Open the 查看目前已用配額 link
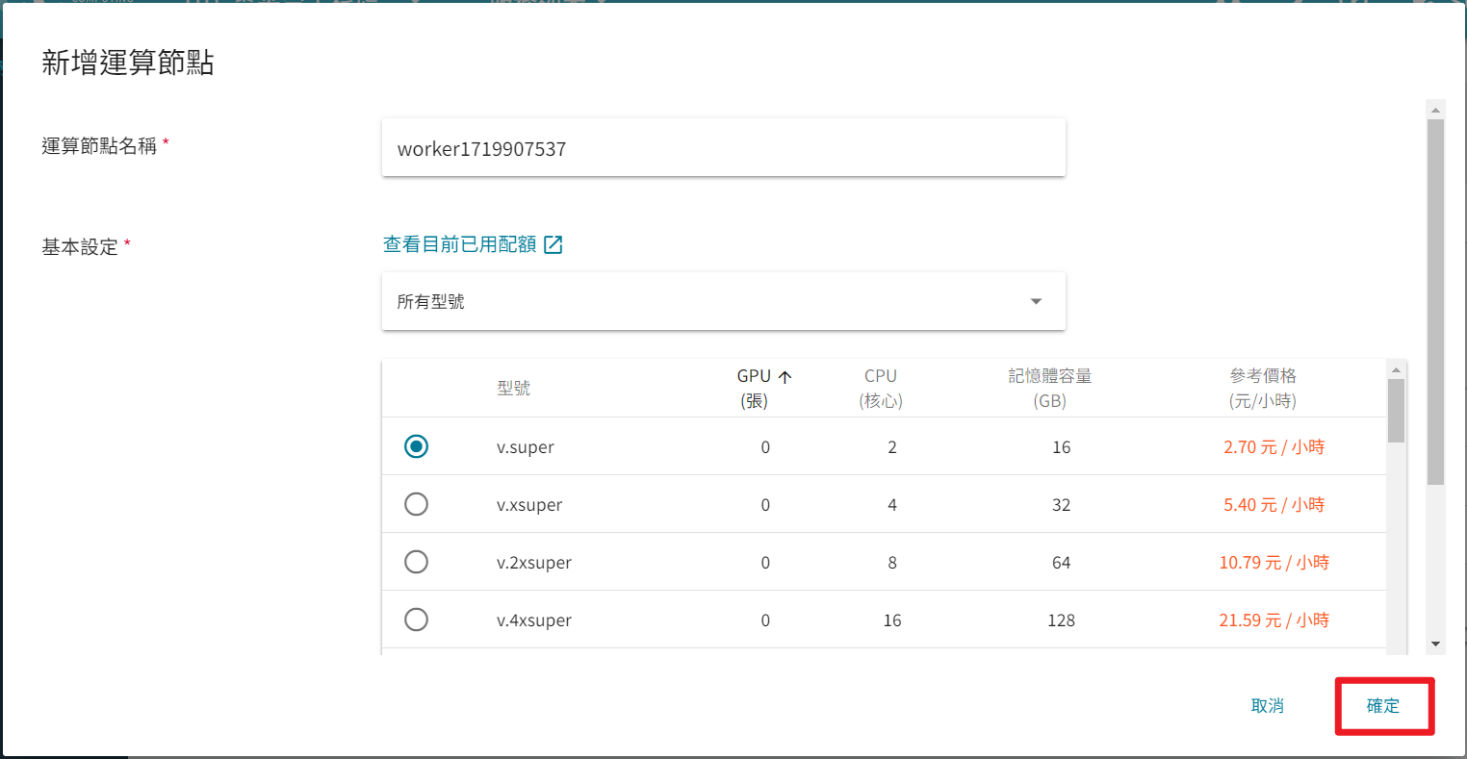1467x759 pixels. click(x=459, y=244)
